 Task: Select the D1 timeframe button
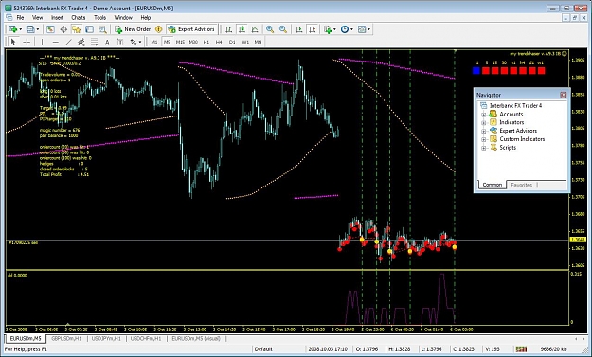(x=232, y=42)
